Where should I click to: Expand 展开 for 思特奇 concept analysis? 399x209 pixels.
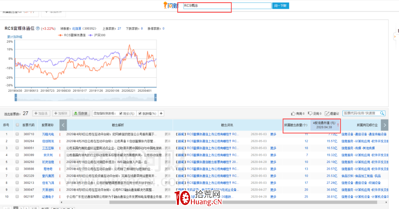(167, 169)
